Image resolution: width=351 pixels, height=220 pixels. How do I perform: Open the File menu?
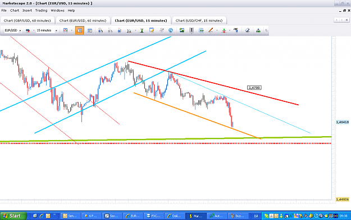pos(4,11)
